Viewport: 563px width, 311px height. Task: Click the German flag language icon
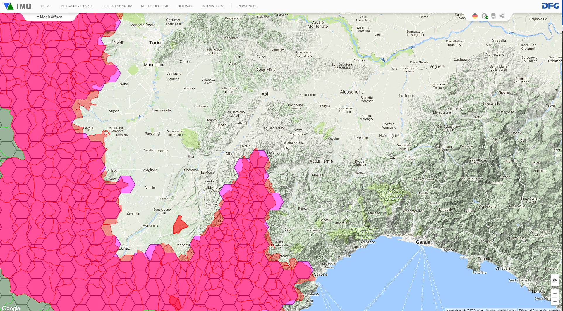pyautogui.click(x=475, y=16)
